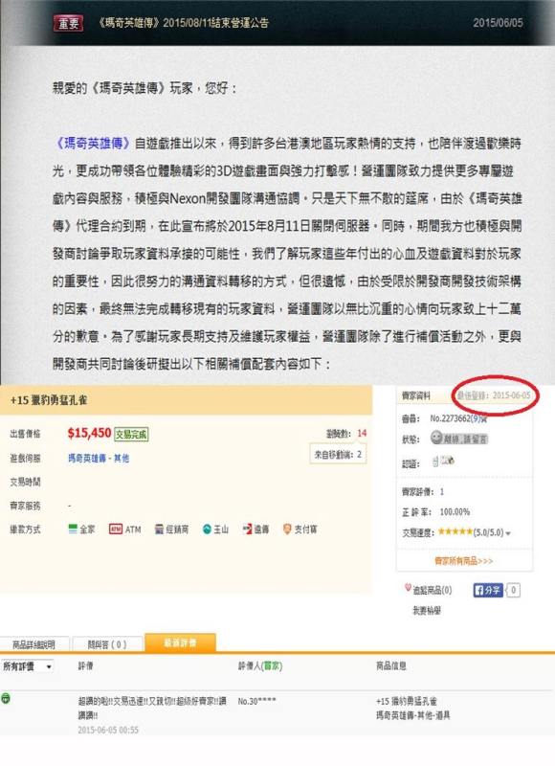Click the 全家 payment icon
This screenshot has height=766, width=555.
coord(73,529)
